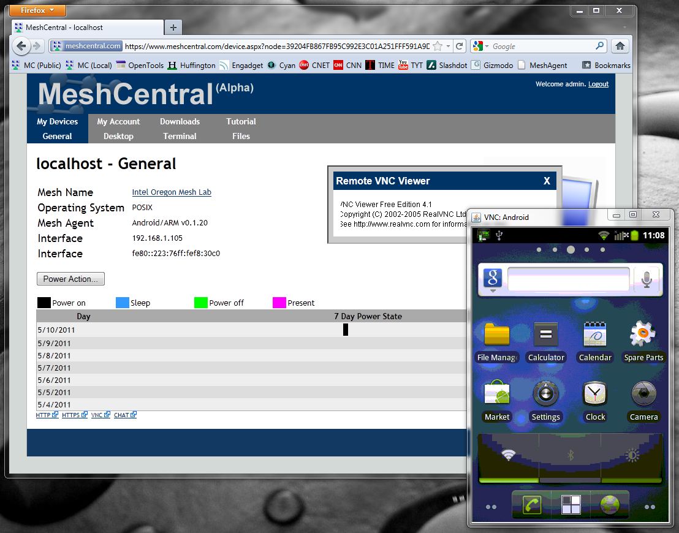The height and width of the screenshot is (533, 679).
Task: Tap the battery icon in the Android status bar
Action: click(x=634, y=235)
